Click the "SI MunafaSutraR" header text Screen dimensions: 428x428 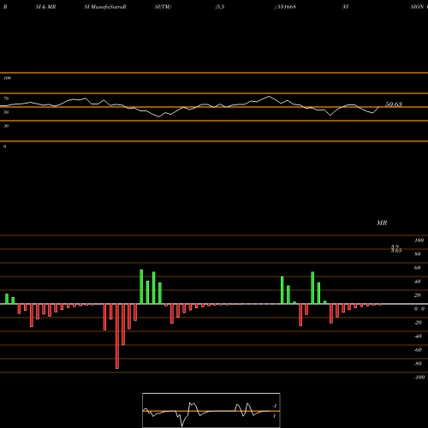[105, 7]
